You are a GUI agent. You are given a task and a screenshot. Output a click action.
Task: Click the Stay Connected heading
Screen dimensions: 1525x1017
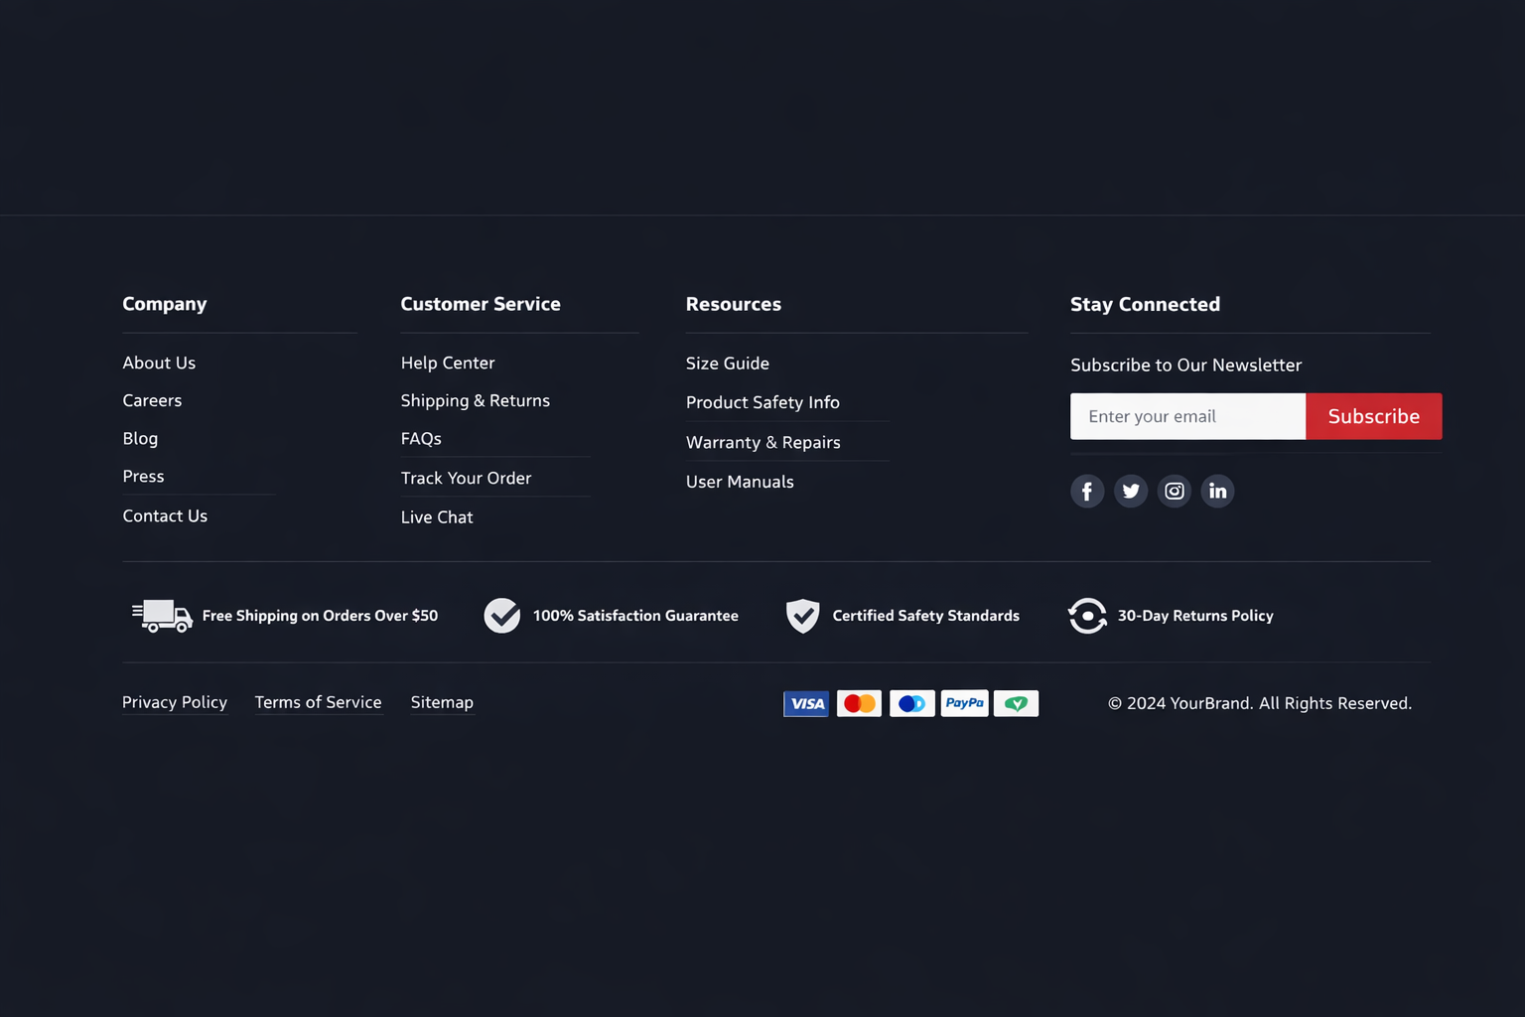click(1145, 304)
